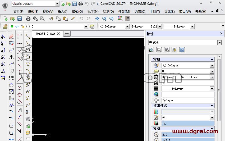Collapse the 打印样式 section
The image size is (225, 141).
click(212, 106)
